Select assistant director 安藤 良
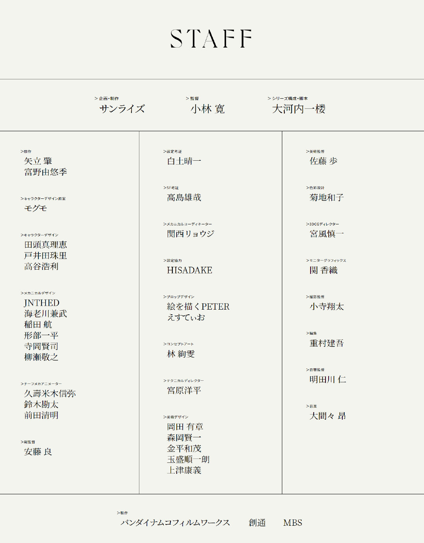Image resolution: width=424 pixels, height=543 pixels. (x=38, y=452)
